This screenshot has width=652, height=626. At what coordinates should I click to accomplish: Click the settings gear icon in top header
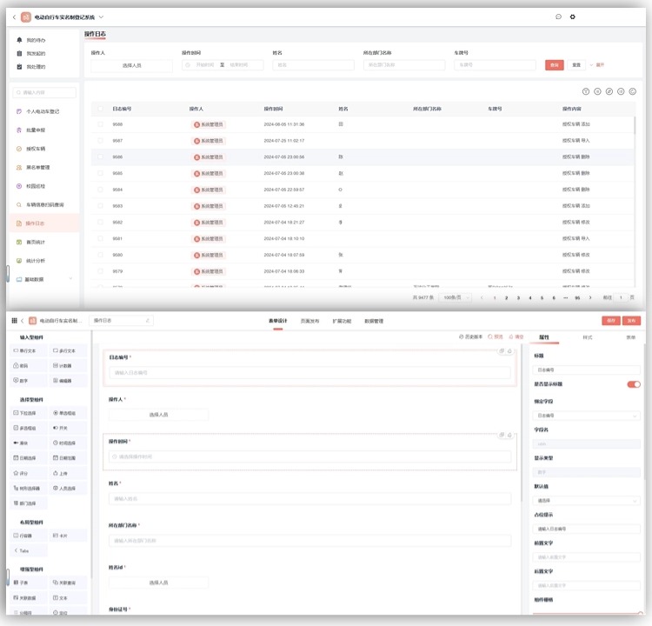[x=572, y=17]
